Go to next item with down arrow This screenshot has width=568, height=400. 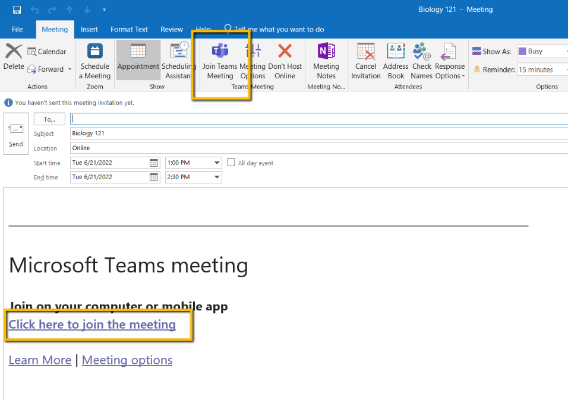click(87, 9)
